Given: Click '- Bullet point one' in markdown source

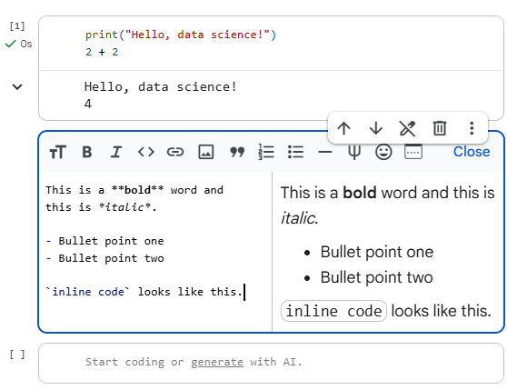Looking at the screenshot, I should coord(104,241).
